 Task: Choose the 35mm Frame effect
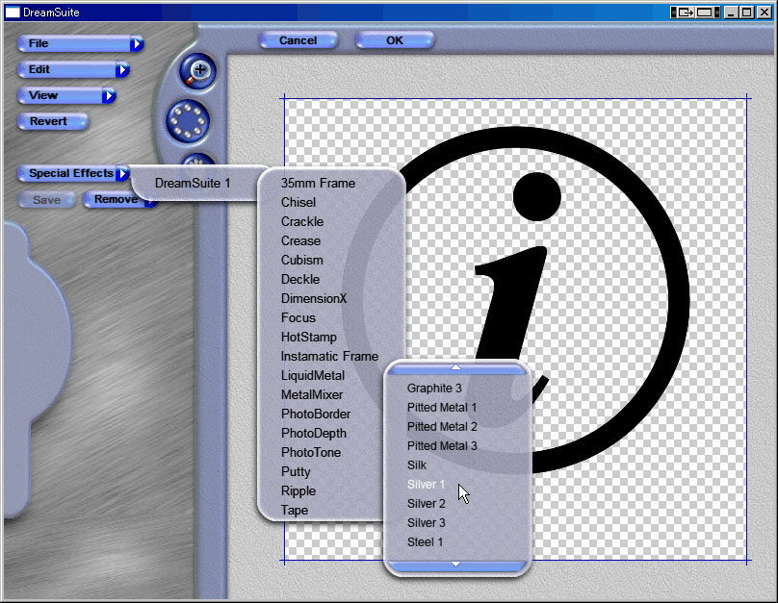[318, 184]
